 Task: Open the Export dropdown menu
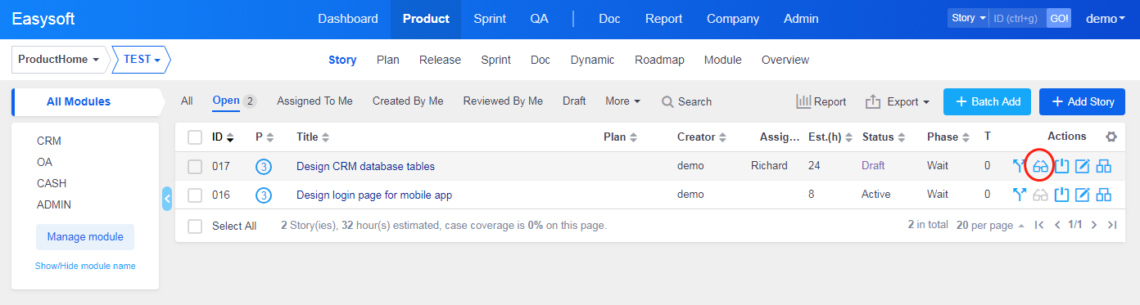(898, 101)
